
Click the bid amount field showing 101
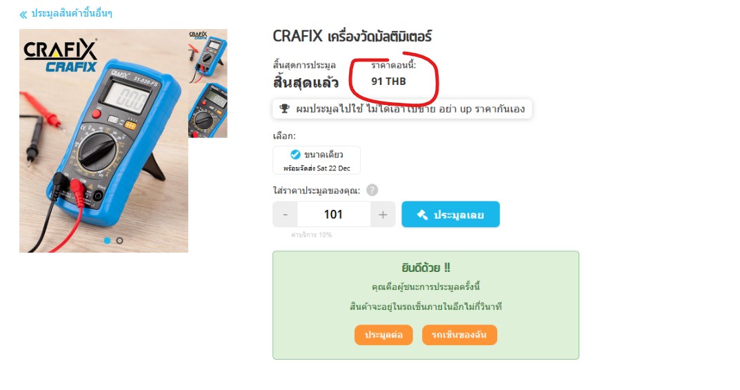click(x=334, y=215)
